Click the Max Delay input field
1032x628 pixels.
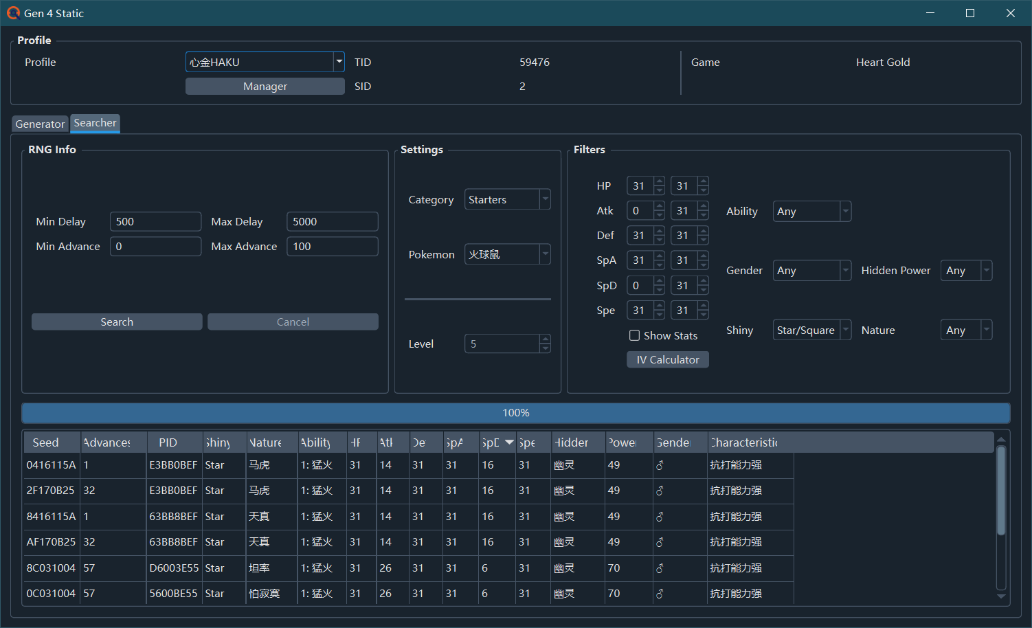pos(332,221)
